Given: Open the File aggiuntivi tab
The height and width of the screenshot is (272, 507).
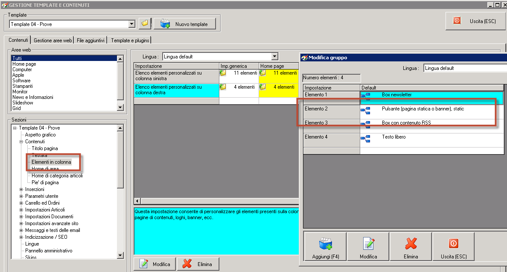Looking at the screenshot, I should [90, 41].
